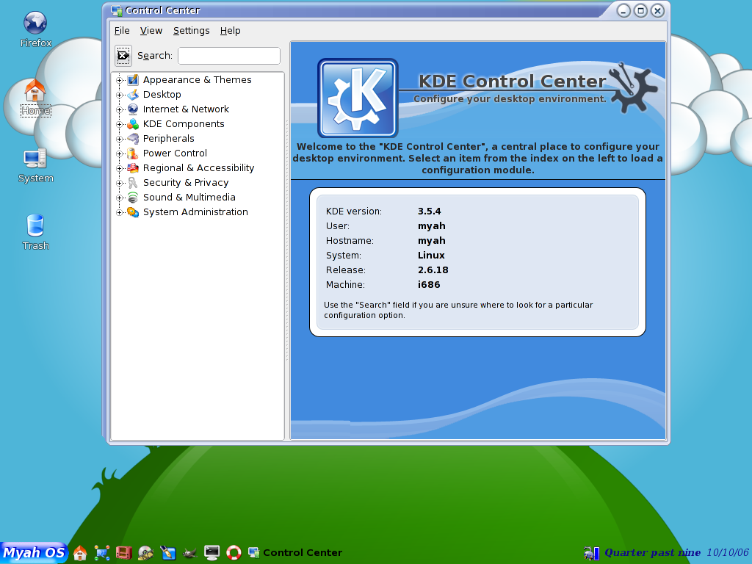This screenshot has height=564, width=752.
Task: Select the Sound & Multimedia label
Action: (x=189, y=198)
